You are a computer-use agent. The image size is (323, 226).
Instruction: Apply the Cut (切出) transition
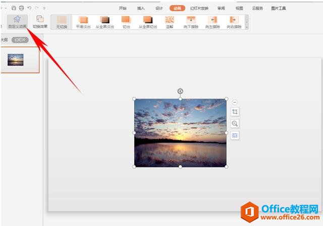(126, 22)
